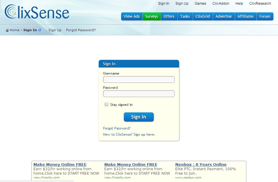This screenshot has height=182, width=278.
Task: Focus the Password field
Action: (139, 94)
